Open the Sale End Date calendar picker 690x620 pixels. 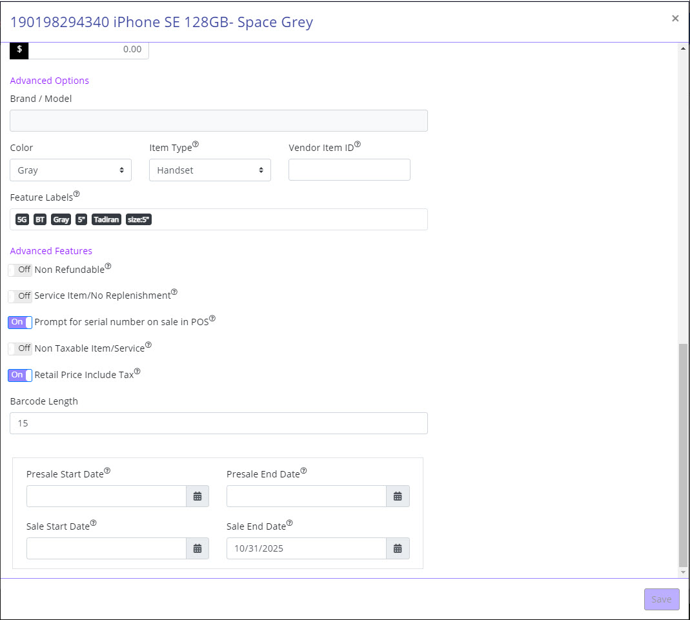(x=398, y=548)
